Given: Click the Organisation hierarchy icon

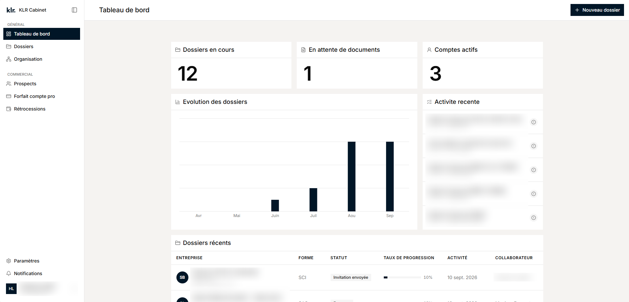Looking at the screenshot, I should click(9, 59).
